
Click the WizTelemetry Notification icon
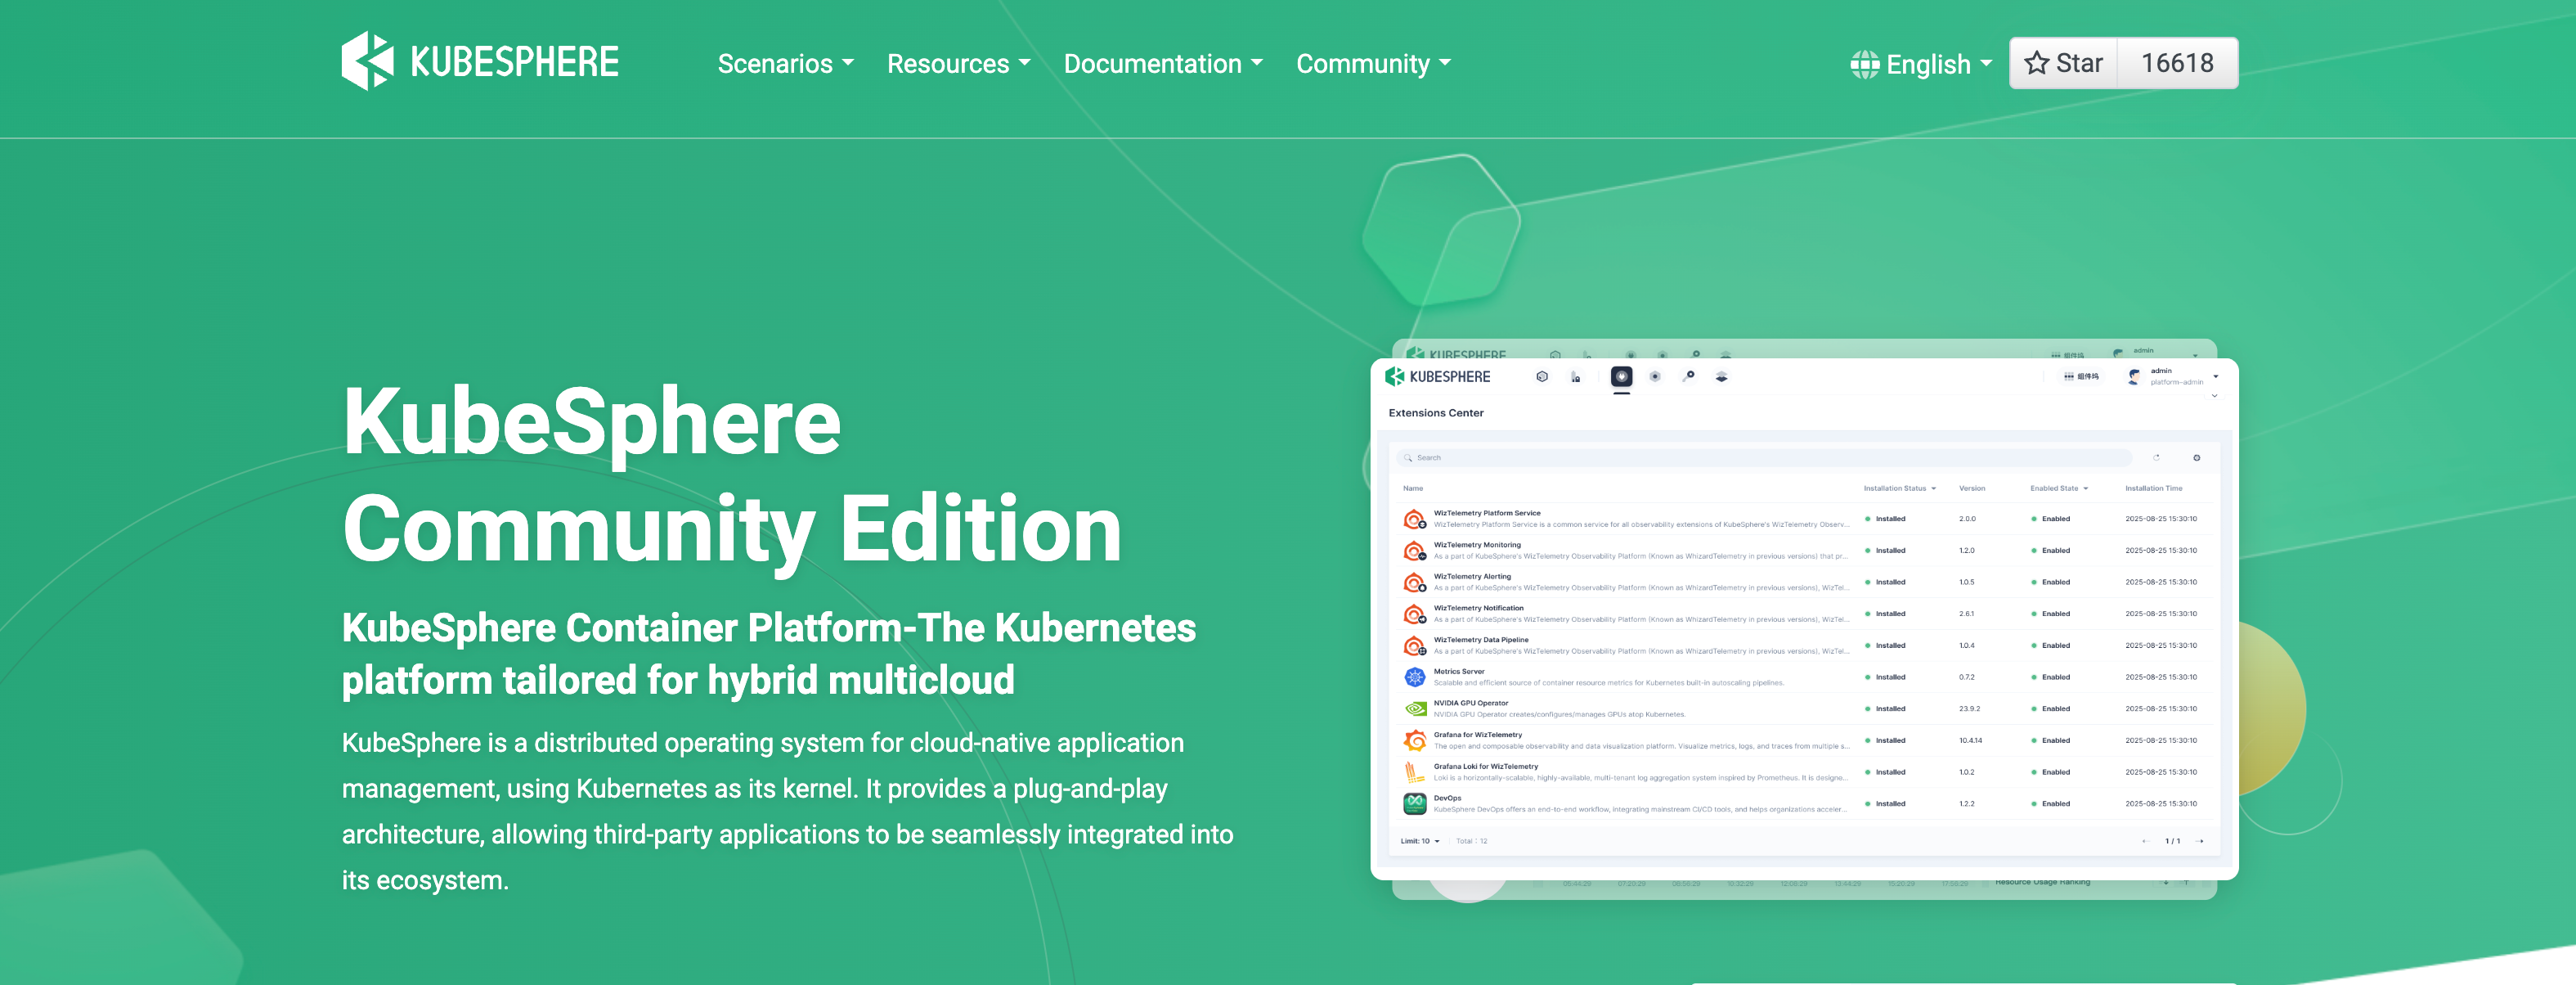click(x=1414, y=614)
